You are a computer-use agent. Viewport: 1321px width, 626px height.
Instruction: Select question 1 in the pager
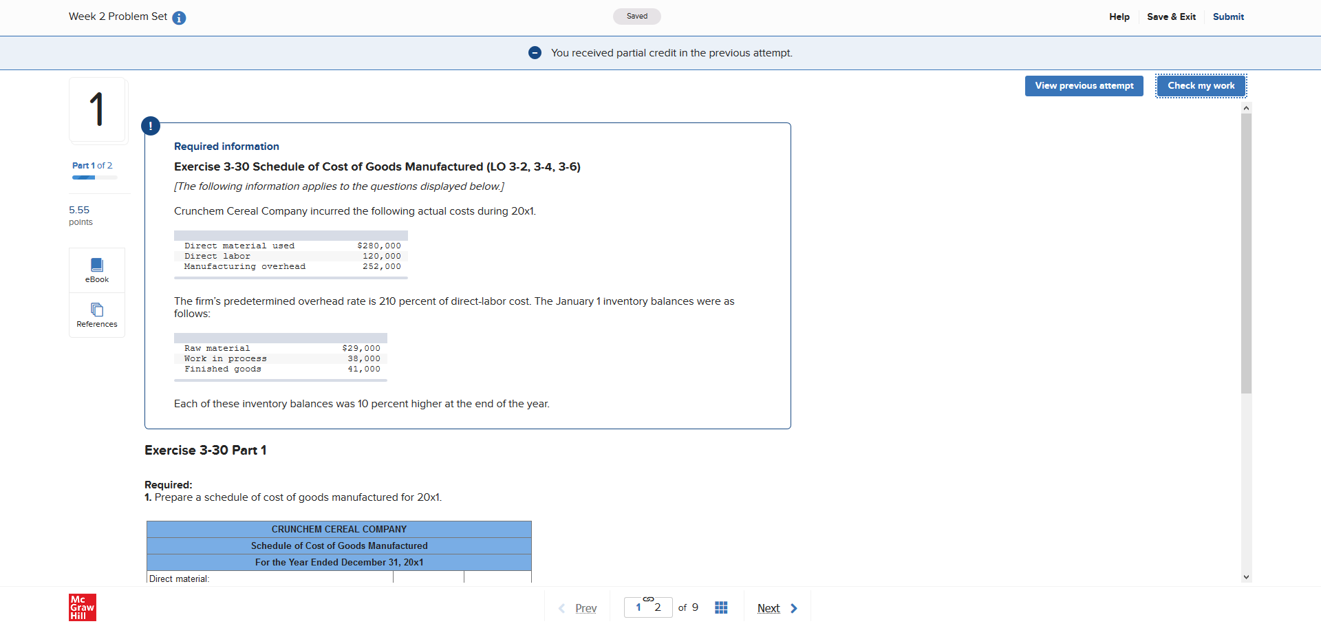pos(638,607)
